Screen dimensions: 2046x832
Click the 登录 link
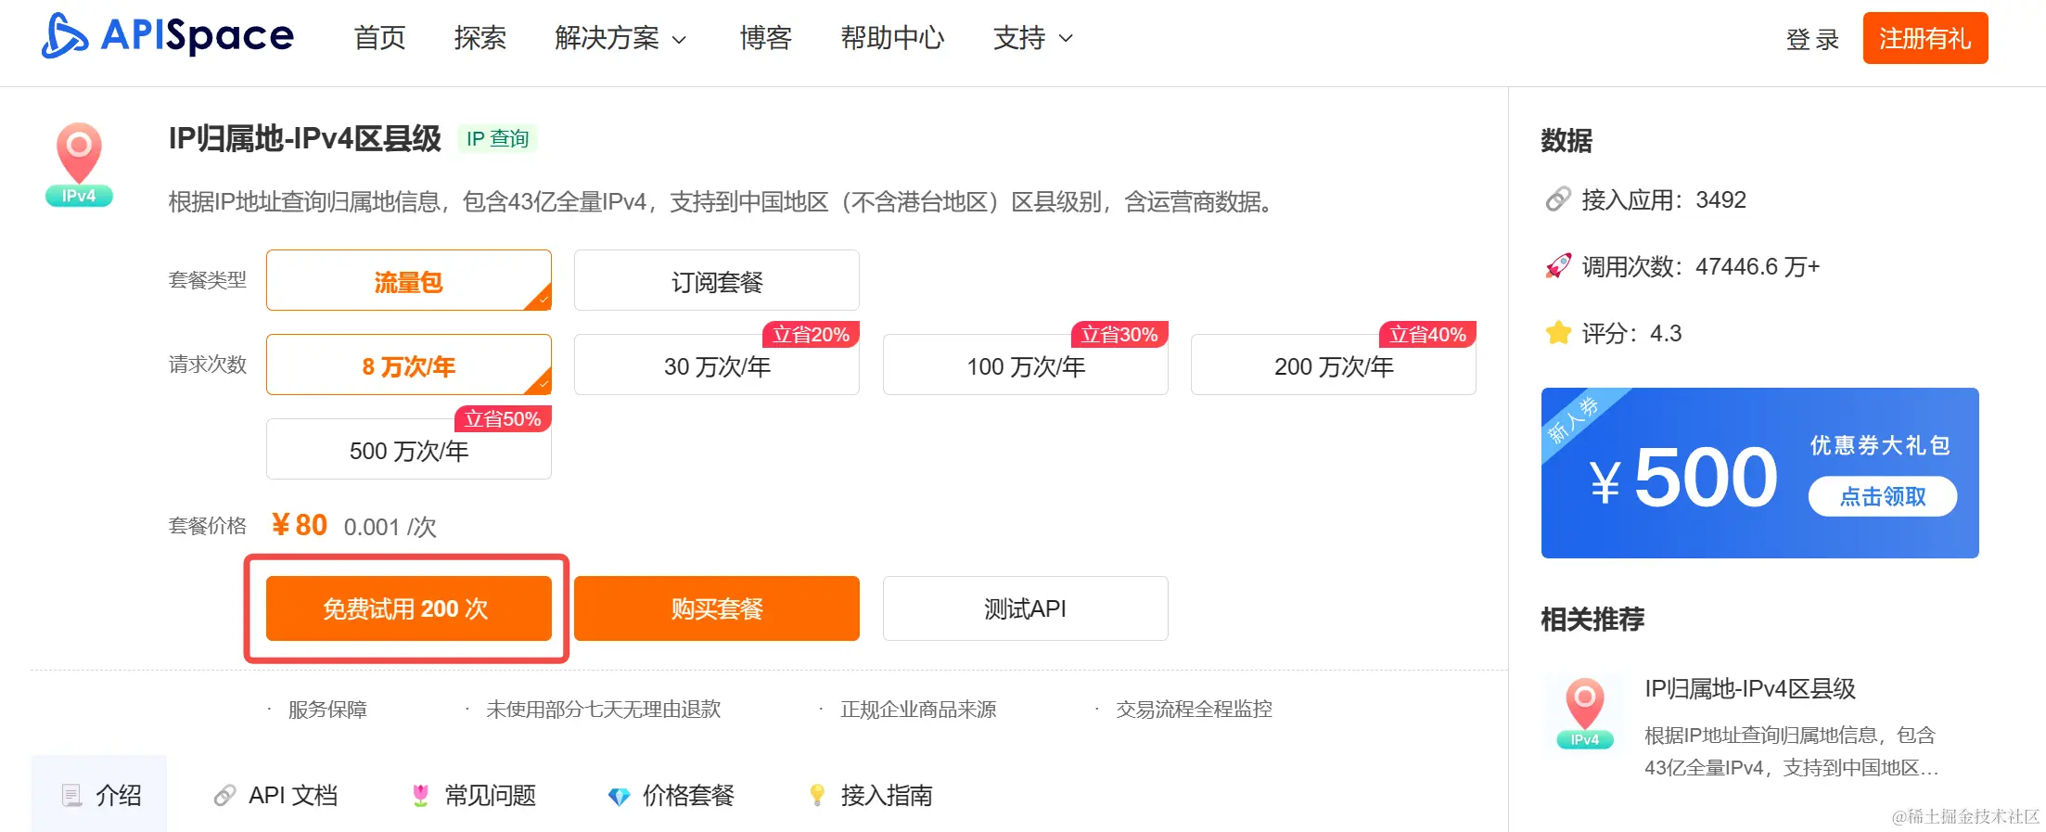[x=1812, y=39]
